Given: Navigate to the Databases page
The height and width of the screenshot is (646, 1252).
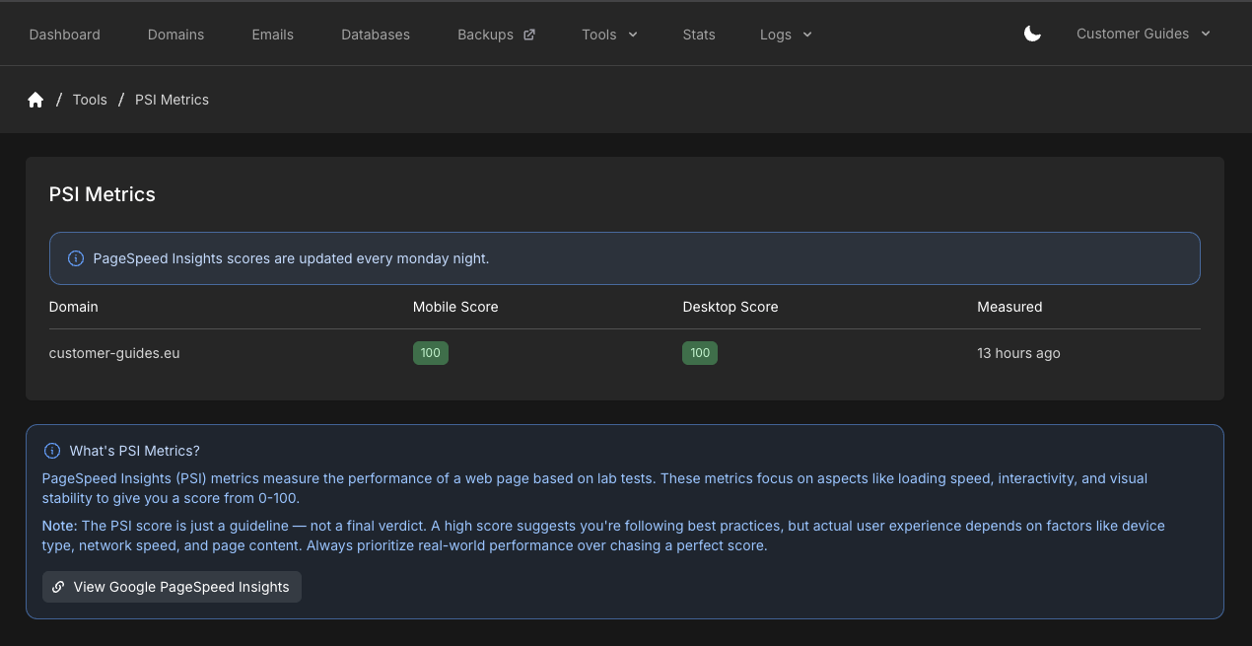Looking at the screenshot, I should [376, 35].
